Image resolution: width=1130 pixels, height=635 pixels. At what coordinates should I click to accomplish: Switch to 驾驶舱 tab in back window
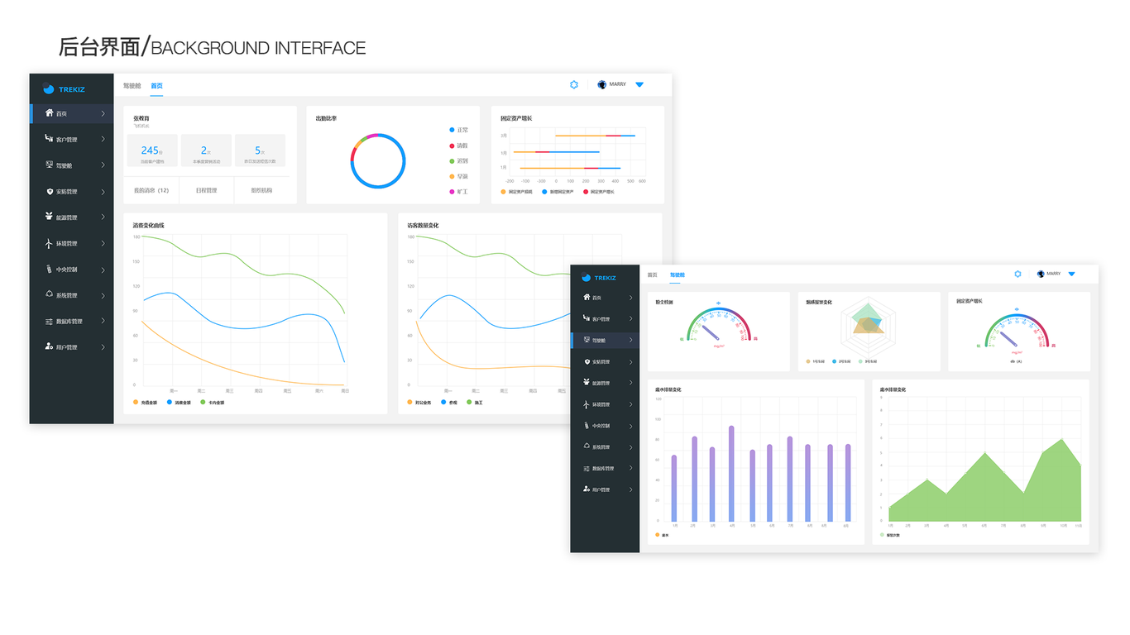click(x=132, y=85)
